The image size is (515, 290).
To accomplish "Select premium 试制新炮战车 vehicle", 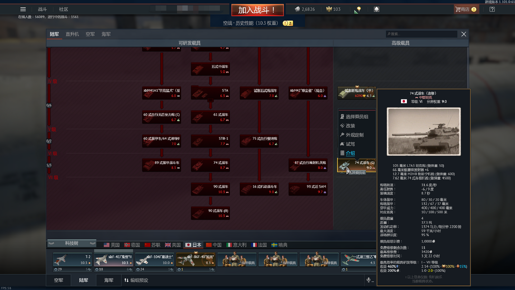I will 357,93.
